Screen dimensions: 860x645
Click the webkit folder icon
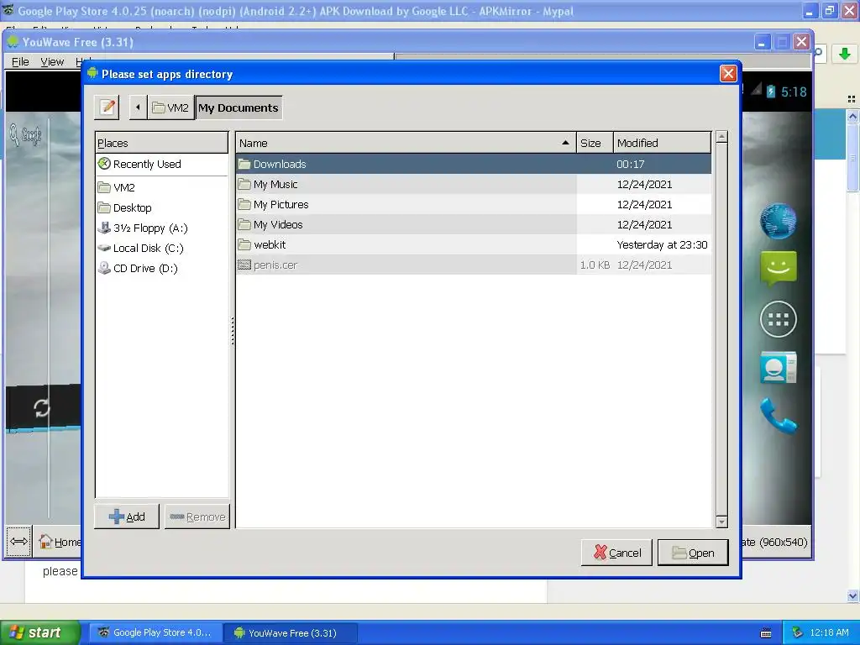(x=244, y=244)
